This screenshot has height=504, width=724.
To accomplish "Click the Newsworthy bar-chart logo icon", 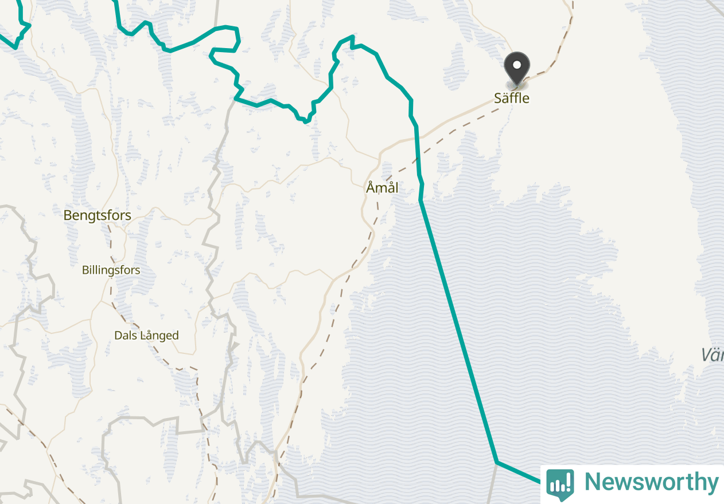I will (560, 484).
